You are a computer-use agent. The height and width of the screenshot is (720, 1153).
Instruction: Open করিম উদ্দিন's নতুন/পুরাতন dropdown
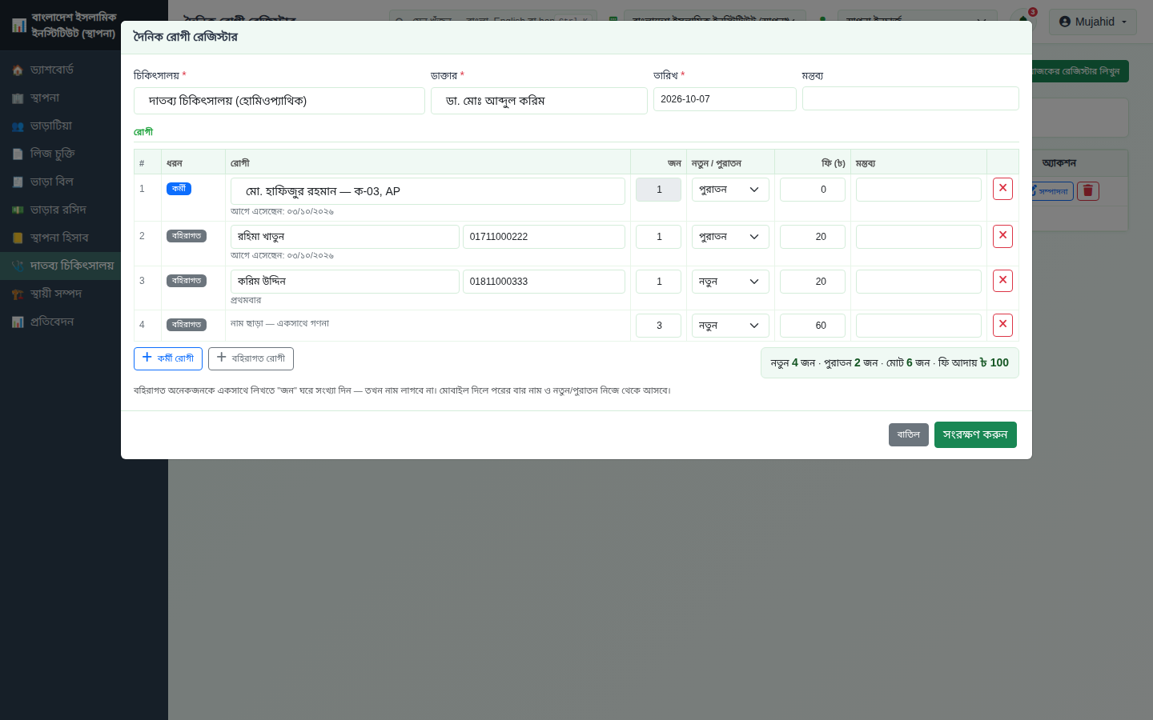(x=730, y=282)
